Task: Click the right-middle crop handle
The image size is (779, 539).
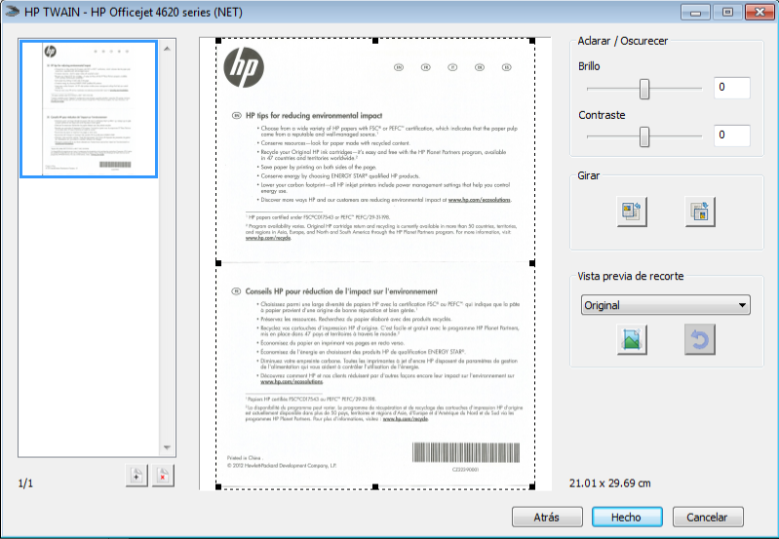Action: 532,263
